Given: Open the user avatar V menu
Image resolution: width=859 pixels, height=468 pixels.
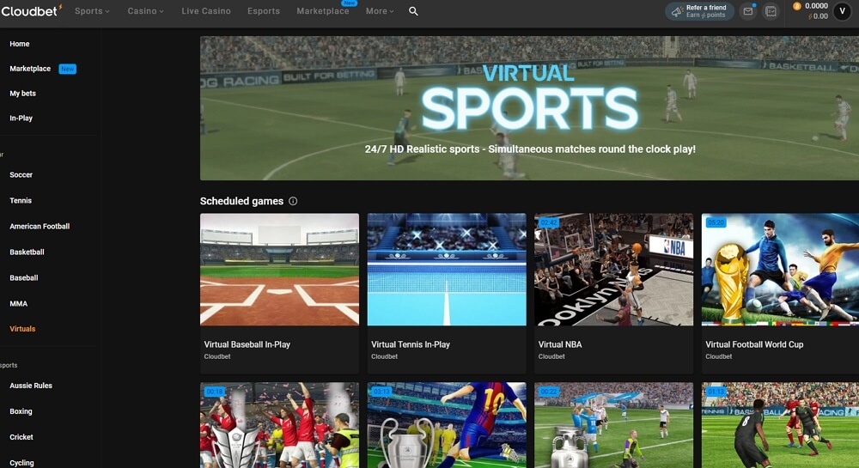Looking at the screenshot, I should coord(842,11).
